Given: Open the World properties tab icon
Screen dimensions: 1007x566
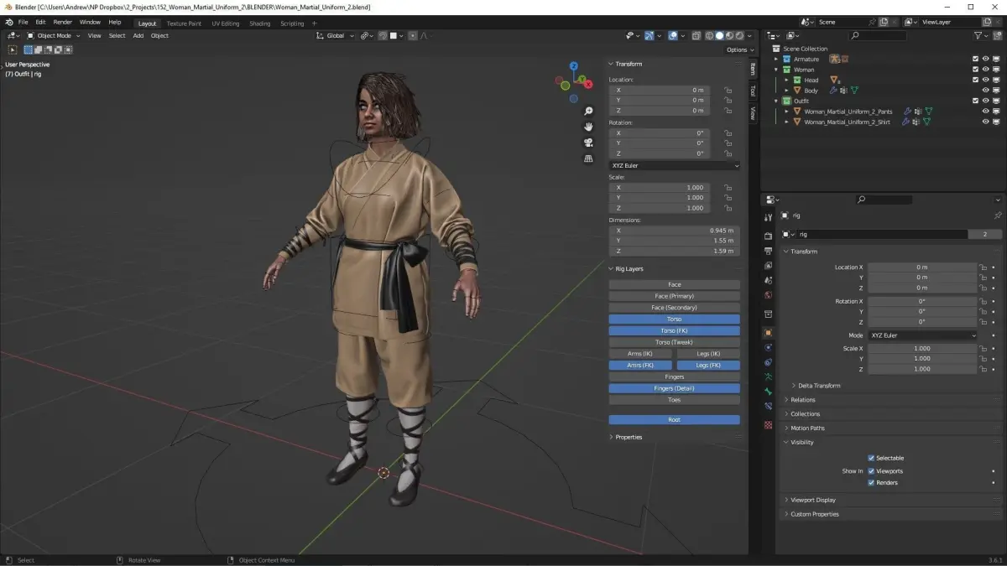Looking at the screenshot, I should click(768, 295).
